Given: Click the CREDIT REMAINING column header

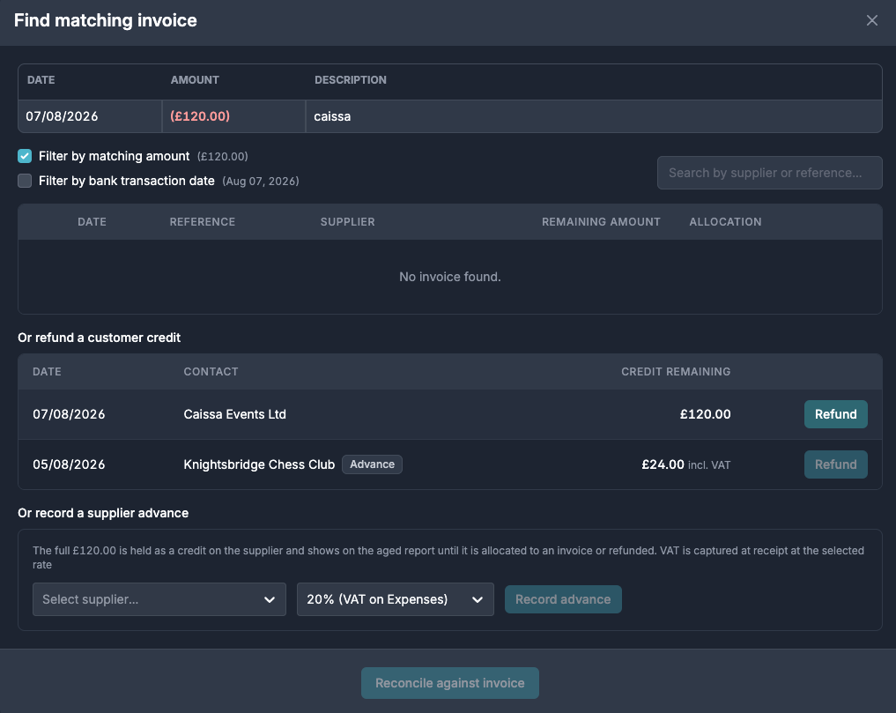Looking at the screenshot, I should 676,372.
